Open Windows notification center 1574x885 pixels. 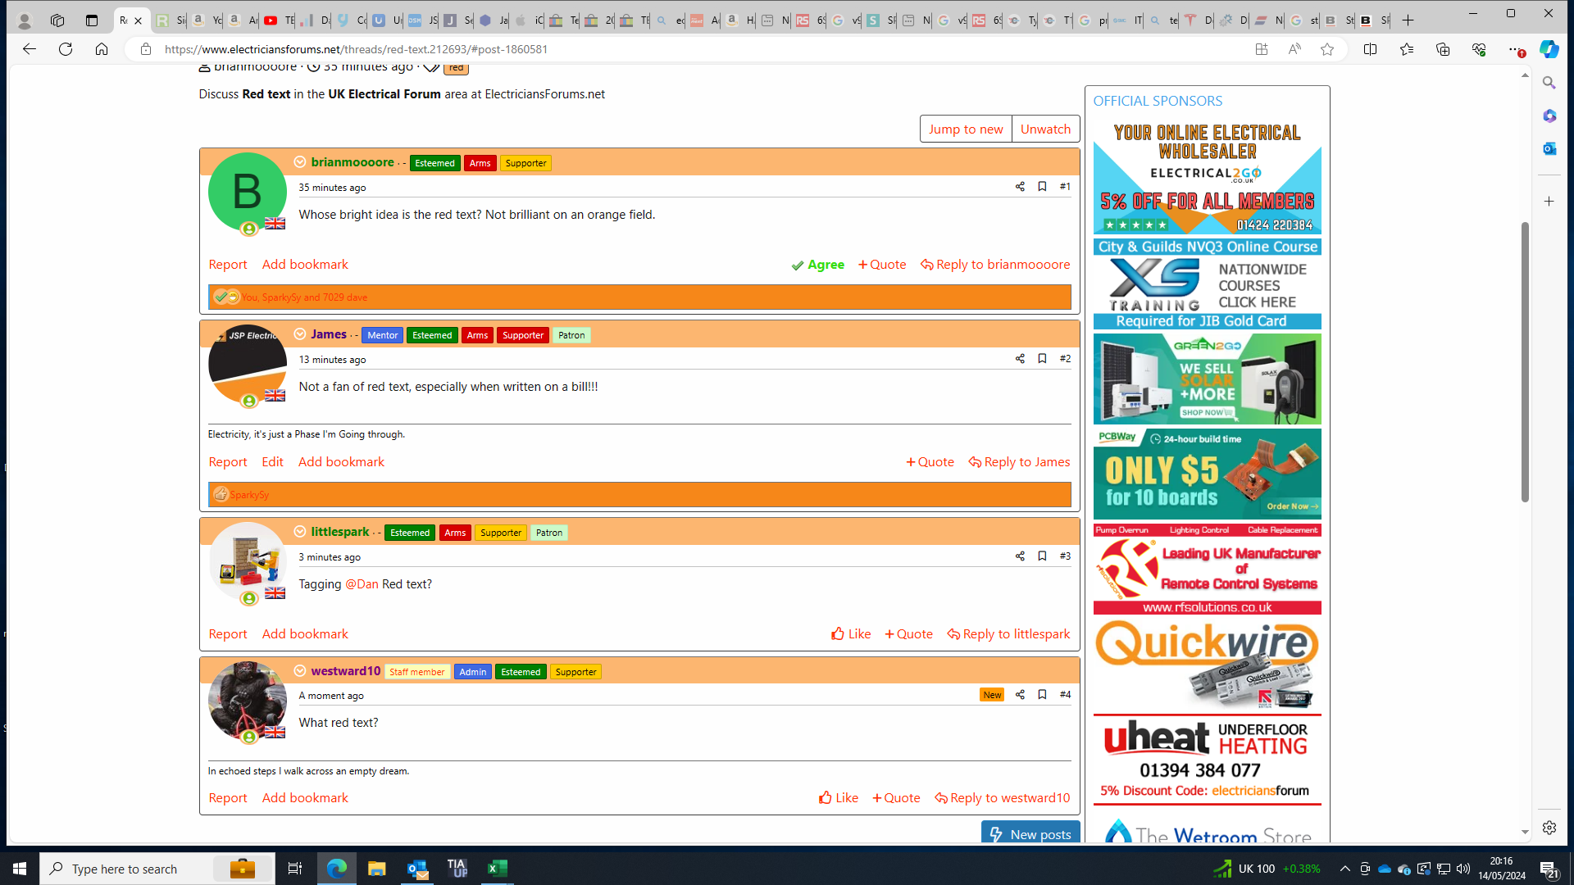[x=1549, y=869]
